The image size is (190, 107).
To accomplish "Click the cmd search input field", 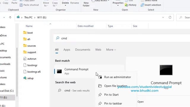I will 122,38.
